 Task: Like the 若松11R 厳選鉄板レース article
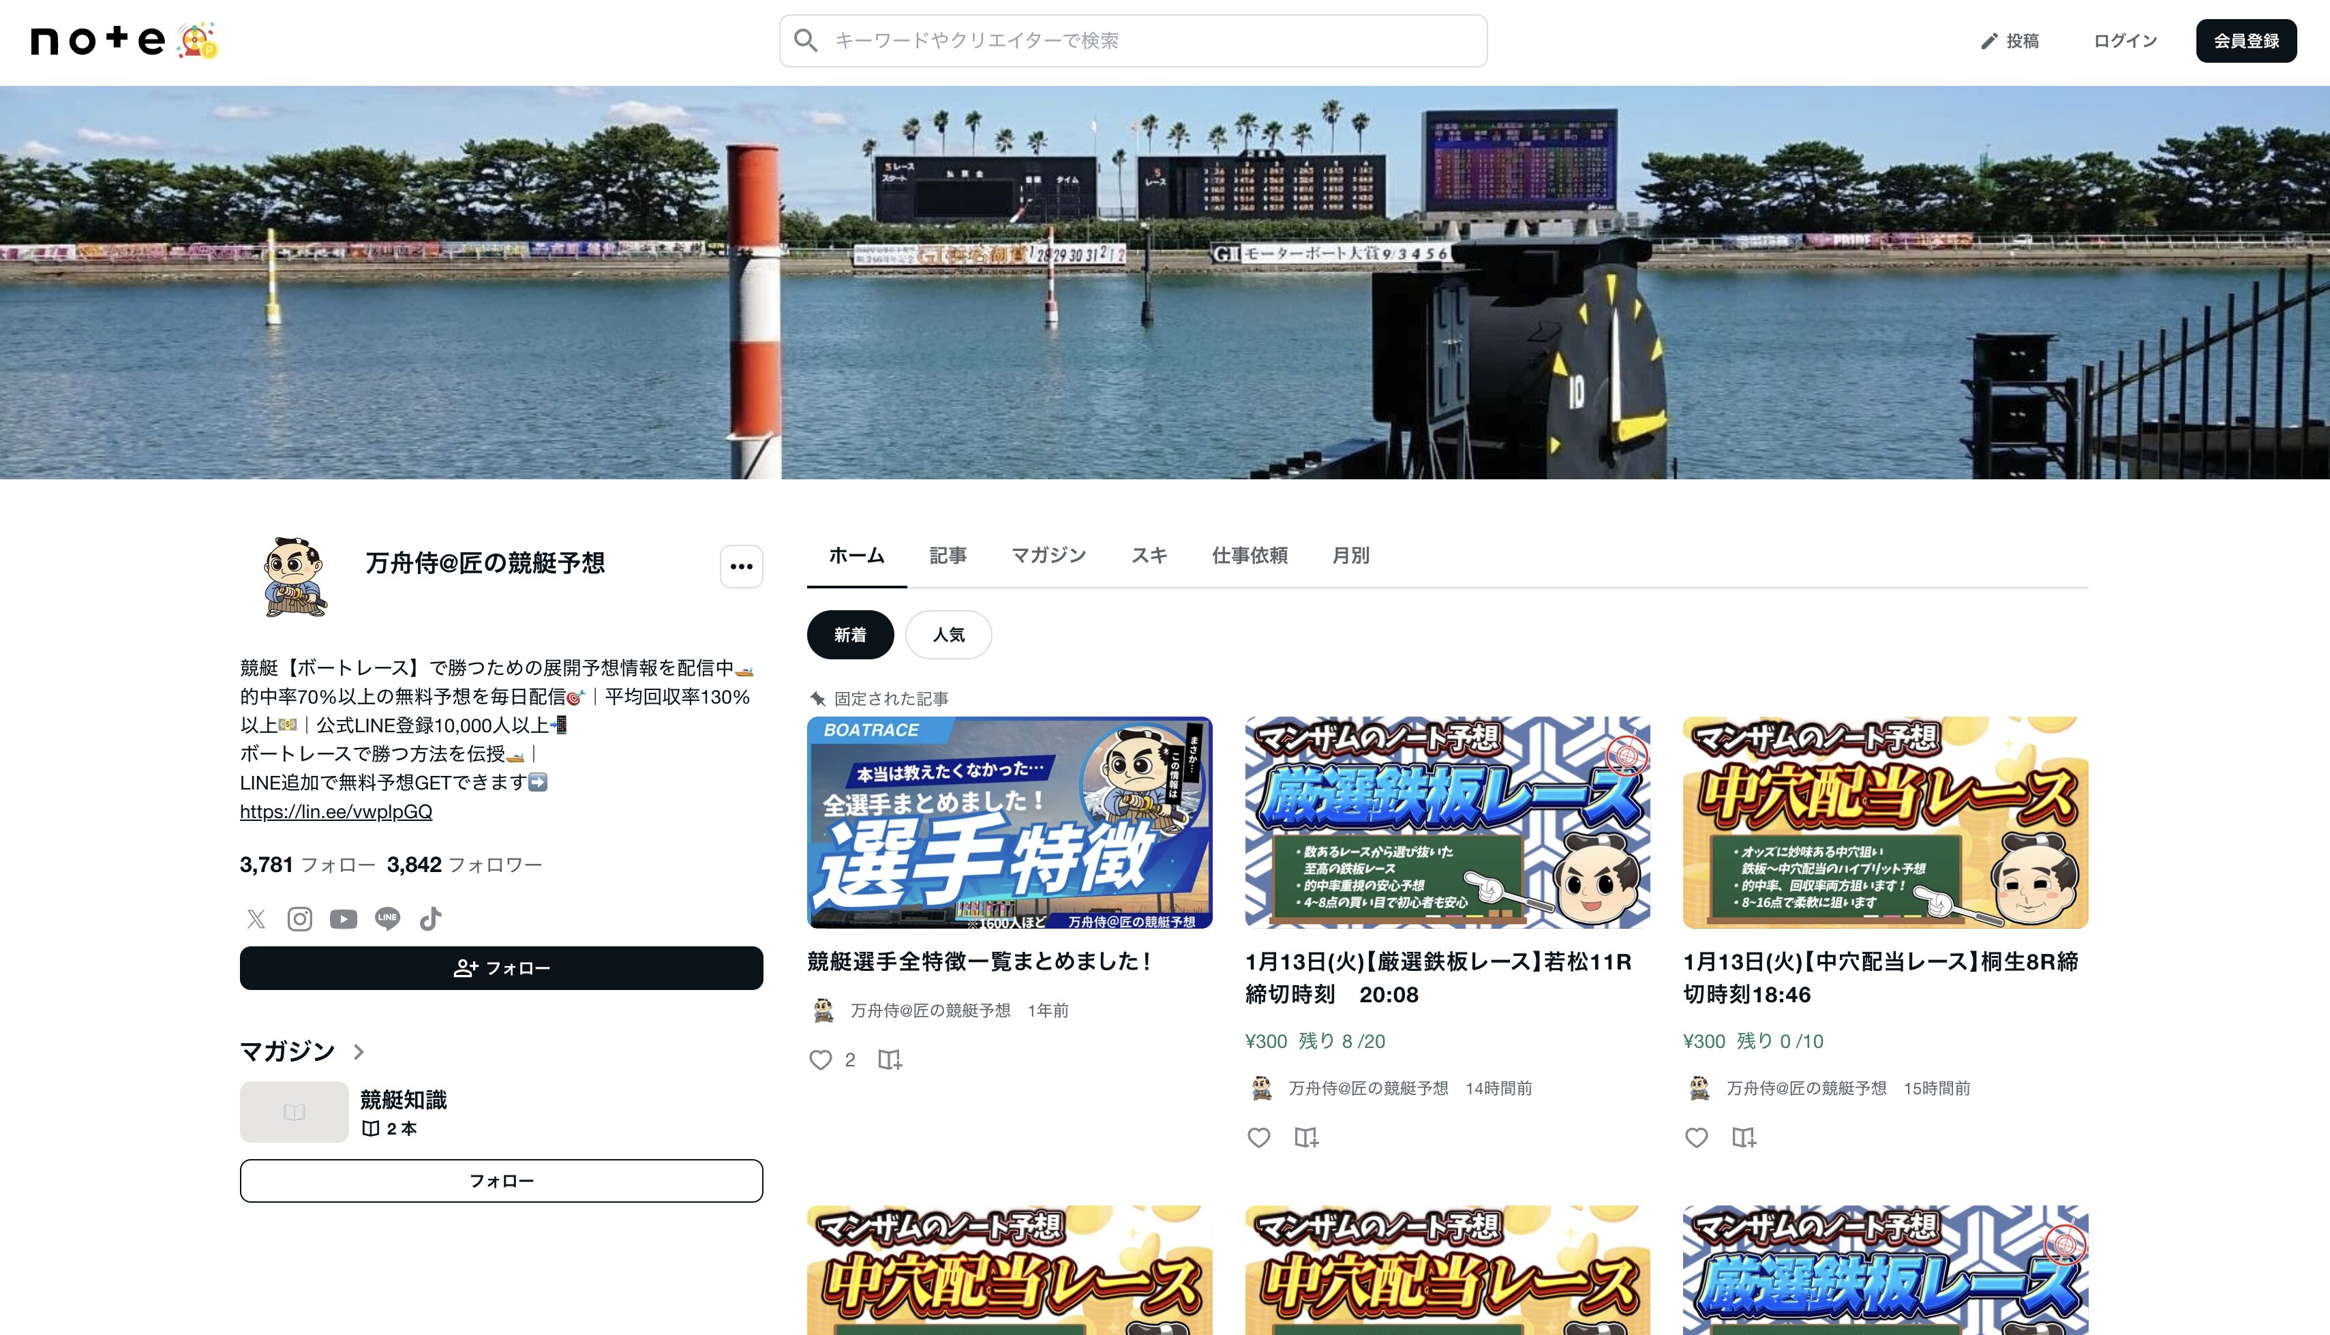pyautogui.click(x=1258, y=1138)
